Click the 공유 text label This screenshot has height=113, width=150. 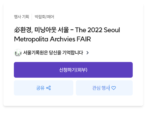point(40,88)
